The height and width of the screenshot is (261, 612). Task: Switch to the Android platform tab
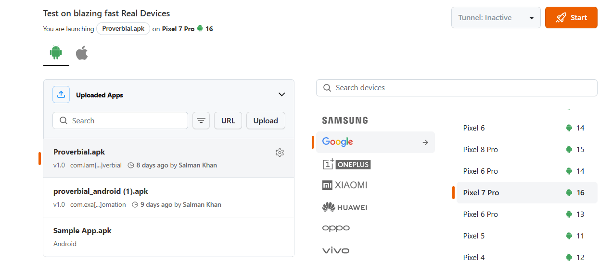(56, 53)
